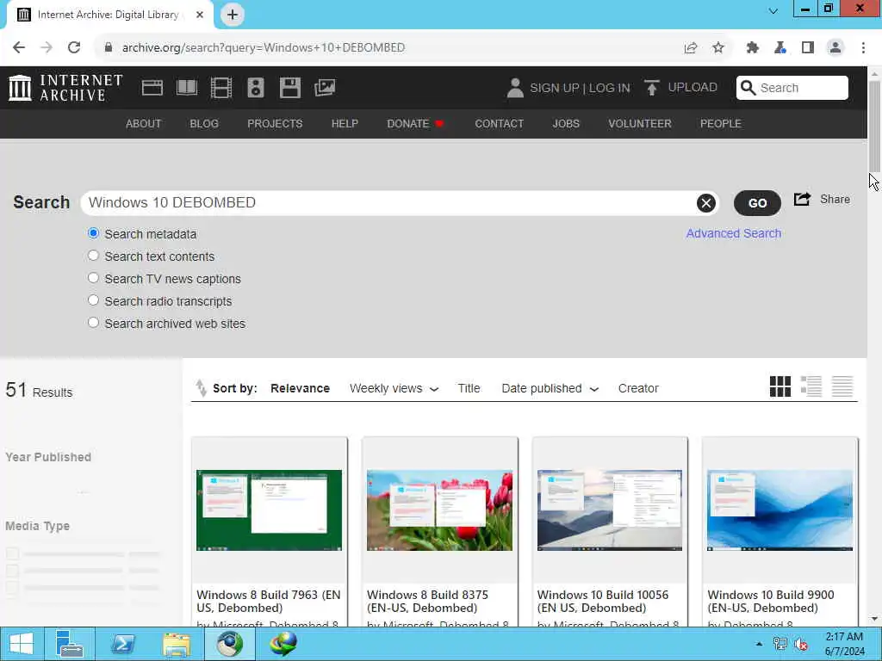Click the page vertical scrollbar thumb
Viewport: 882px width, 661px height.
[x=874, y=127]
